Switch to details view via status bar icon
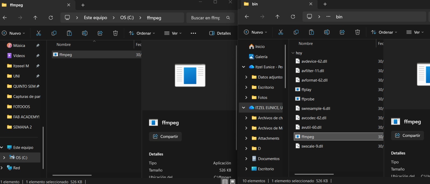 coord(225,182)
